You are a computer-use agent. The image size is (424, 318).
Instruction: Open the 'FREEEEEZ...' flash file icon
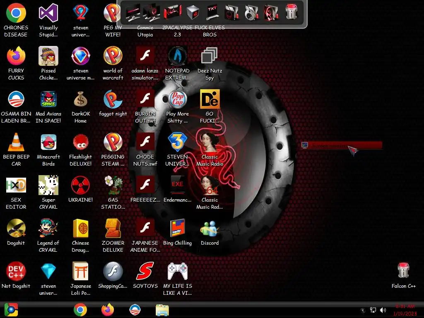pos(145,185)
